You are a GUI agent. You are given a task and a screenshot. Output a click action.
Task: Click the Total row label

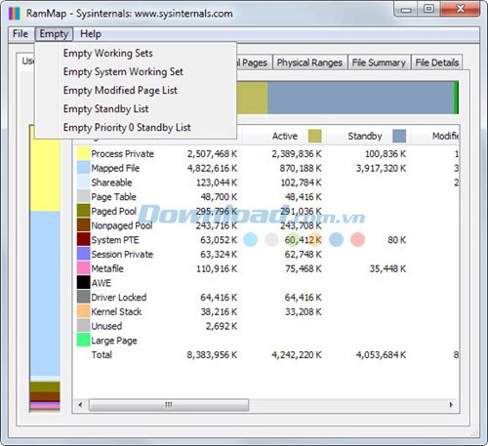pos(102,354)
